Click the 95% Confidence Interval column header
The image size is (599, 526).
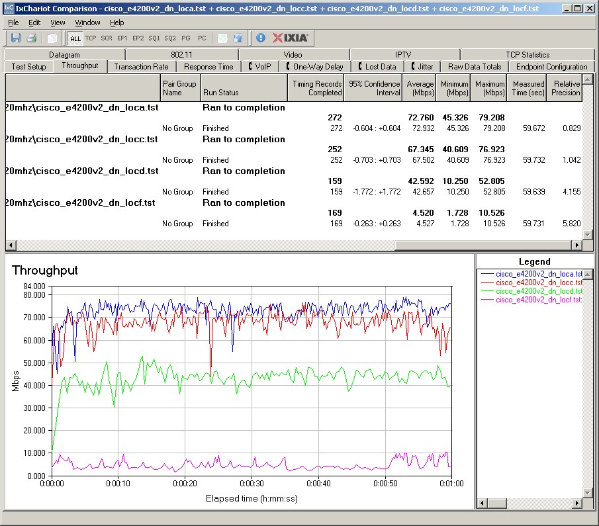point(373,88)
